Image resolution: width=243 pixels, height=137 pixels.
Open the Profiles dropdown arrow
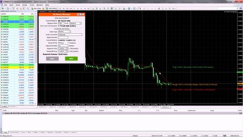click(x=10, y=8)
